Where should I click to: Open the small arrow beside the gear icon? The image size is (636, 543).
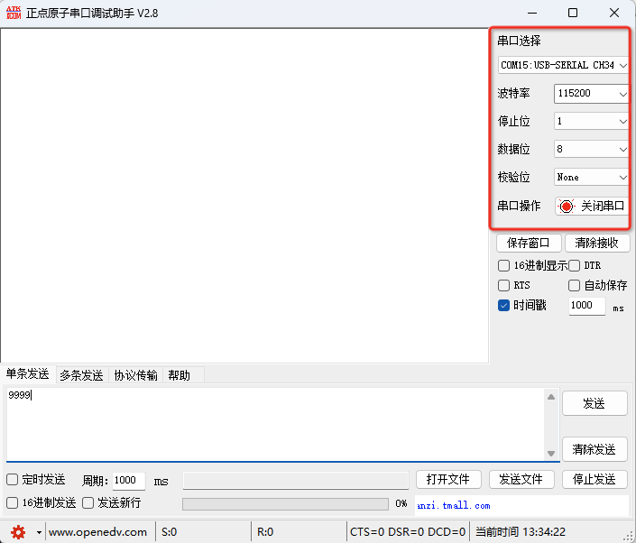pyautogui.click(x=39, y=532)
